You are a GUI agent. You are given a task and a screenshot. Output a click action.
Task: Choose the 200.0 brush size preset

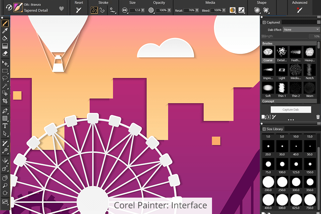tap(268, 184)
